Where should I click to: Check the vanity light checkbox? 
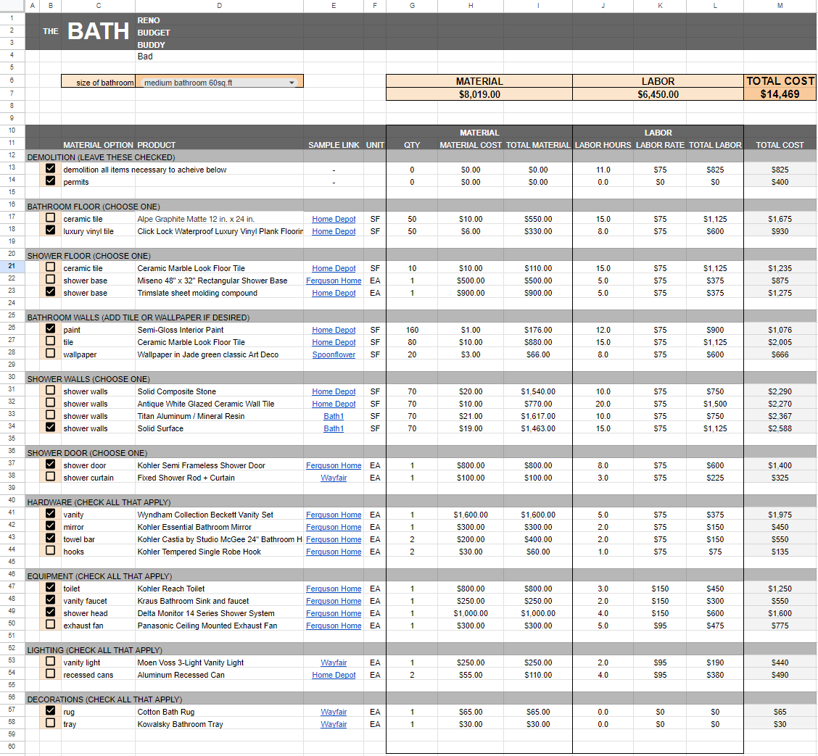51,661
